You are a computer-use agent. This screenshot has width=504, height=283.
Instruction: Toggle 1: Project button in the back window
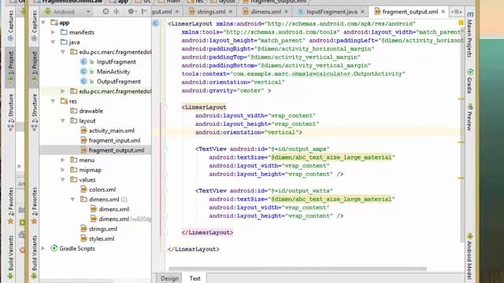click(10, 68)
